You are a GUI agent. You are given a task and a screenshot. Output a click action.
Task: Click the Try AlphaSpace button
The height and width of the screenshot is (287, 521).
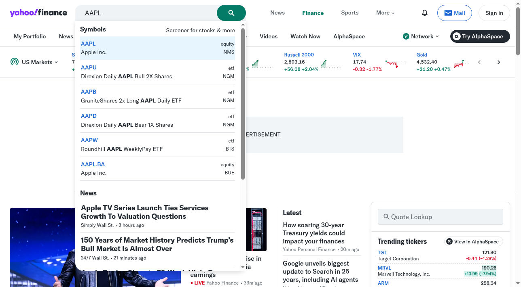[480, 36]
